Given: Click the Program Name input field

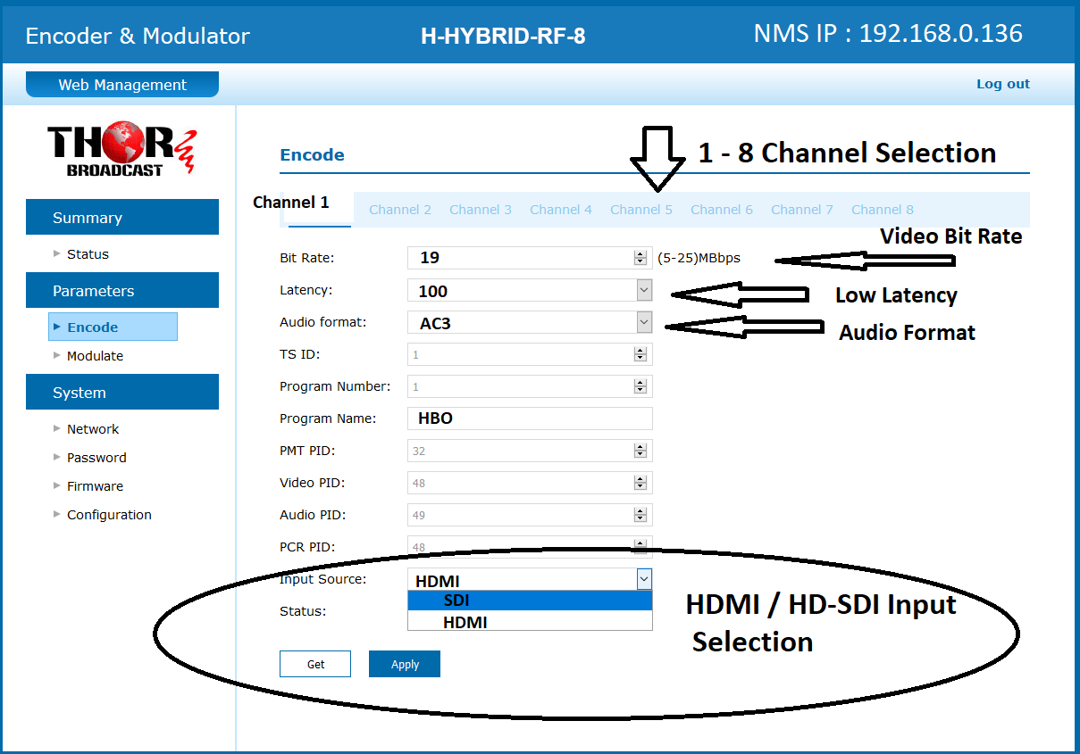Looking at the screenshot, I should click(530, 418).
